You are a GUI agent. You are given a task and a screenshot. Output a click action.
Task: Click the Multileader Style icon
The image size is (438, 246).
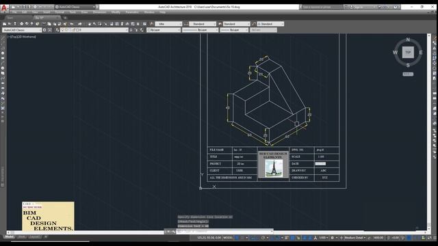coord(254,24)
